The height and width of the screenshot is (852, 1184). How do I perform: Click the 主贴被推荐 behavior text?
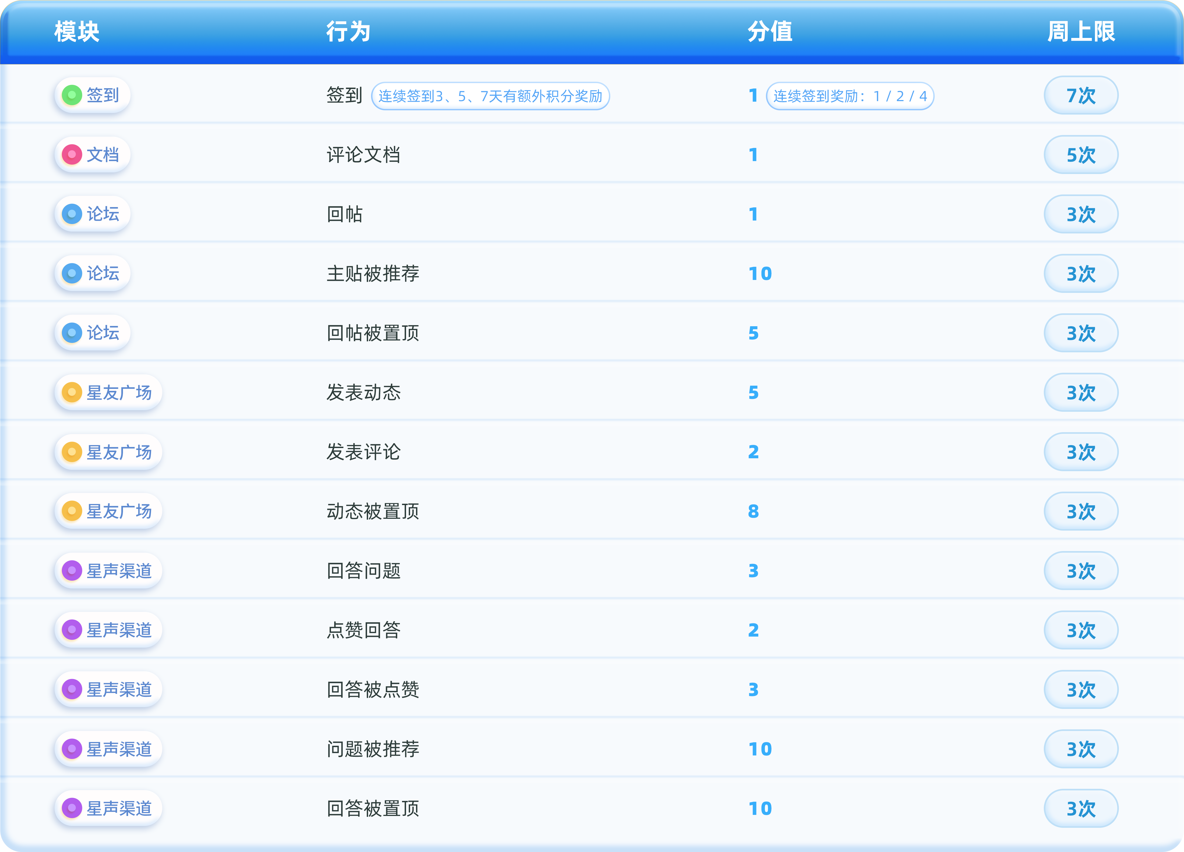[373, 274]
